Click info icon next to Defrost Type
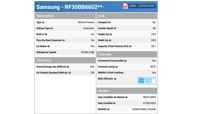Viewport: 203px width, 114px height. [52, 28]
